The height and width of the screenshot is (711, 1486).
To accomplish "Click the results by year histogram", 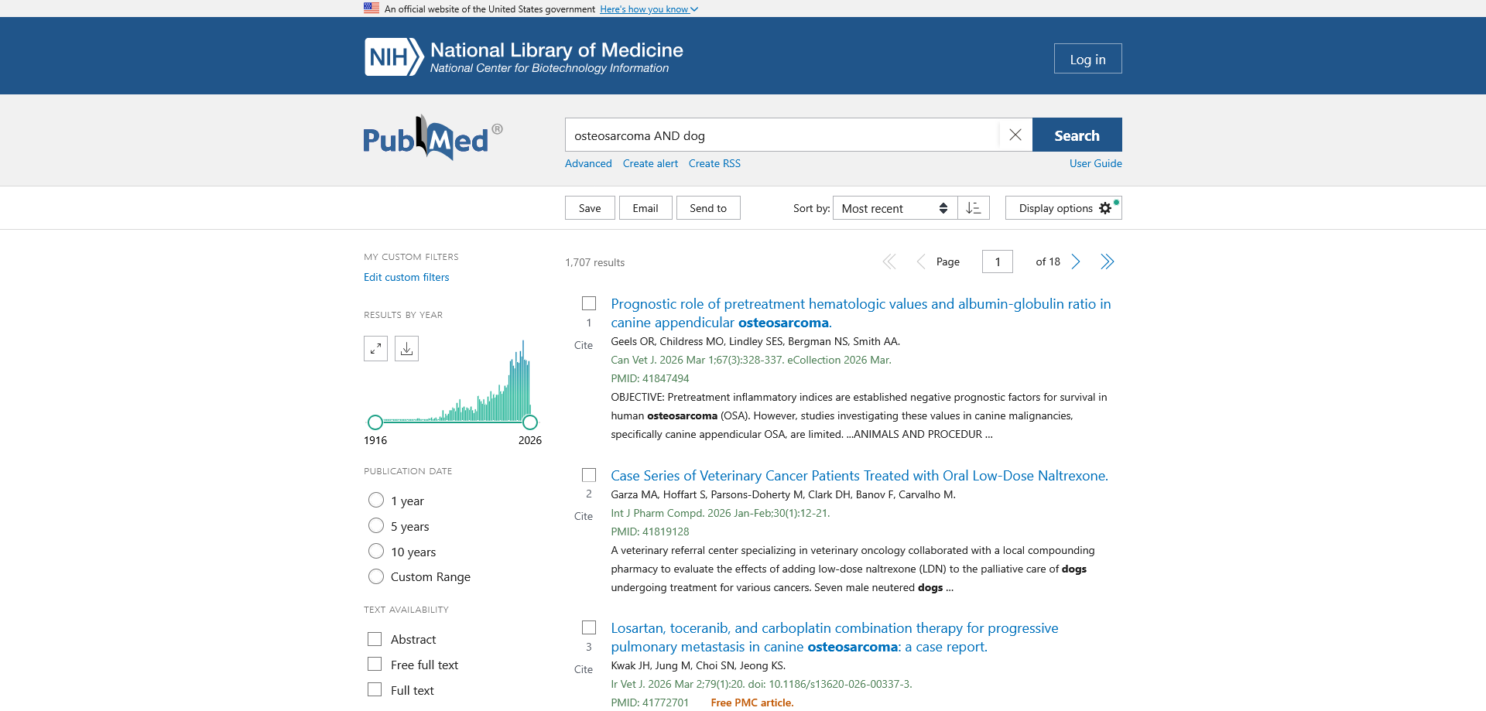I will (453, 381).
